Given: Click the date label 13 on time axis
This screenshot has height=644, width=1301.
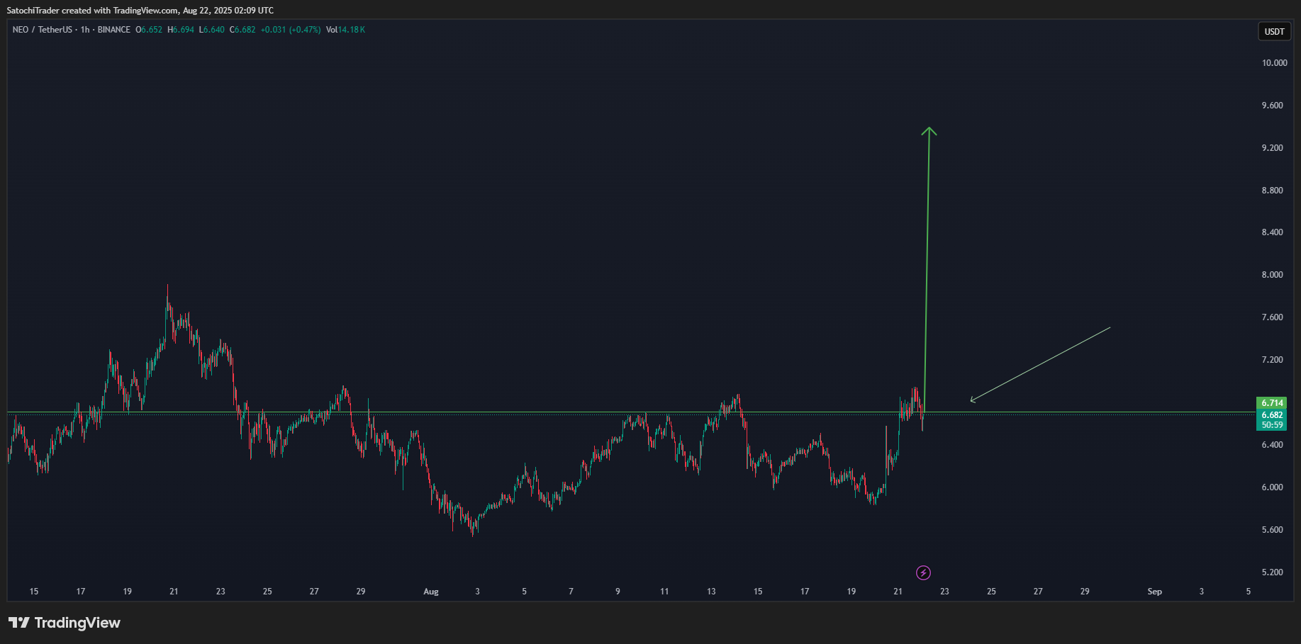Looking at the screenshot, I should [x=711, y=592].
